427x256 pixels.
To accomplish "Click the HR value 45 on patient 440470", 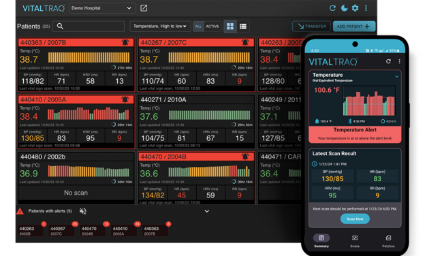I will click(182, 195).
